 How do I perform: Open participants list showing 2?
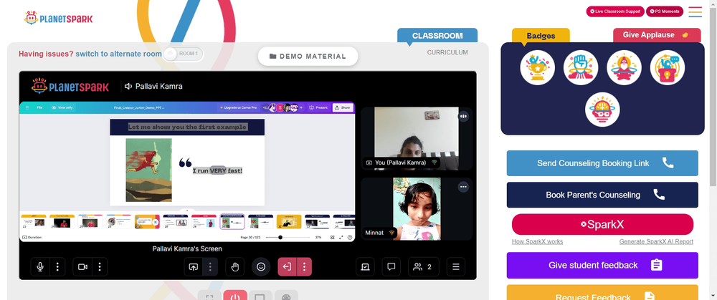click(x=424, y=266)
